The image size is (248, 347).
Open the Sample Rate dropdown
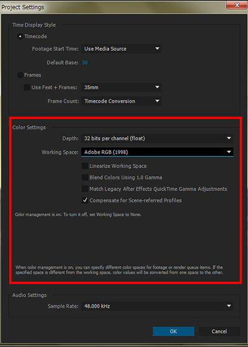157,306
